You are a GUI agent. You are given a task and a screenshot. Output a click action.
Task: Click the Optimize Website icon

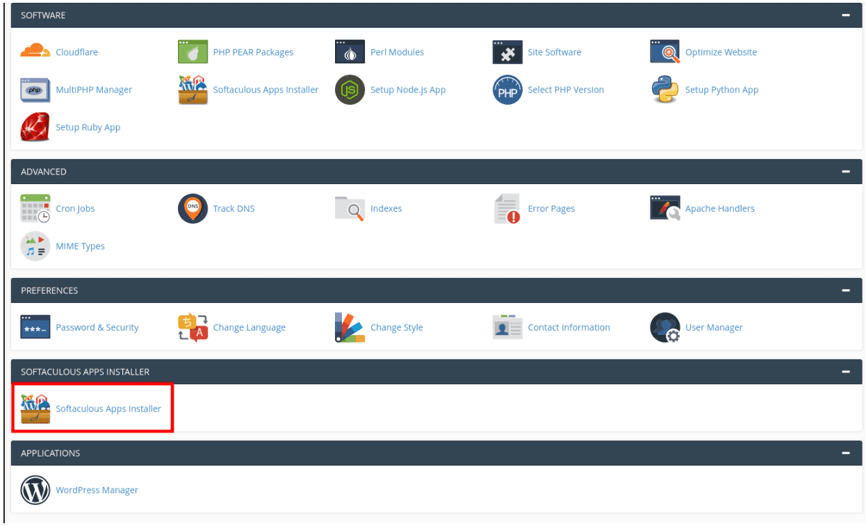click(665, 52)
